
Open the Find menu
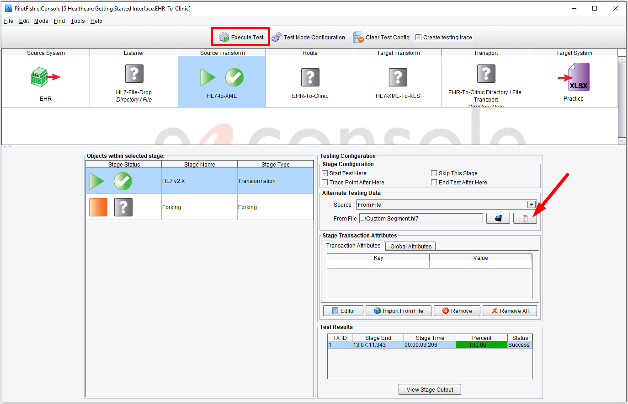click(59, 21)
